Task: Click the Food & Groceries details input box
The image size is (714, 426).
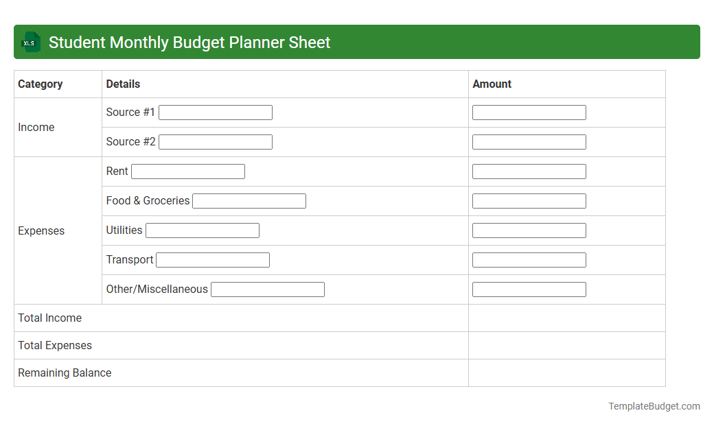Action: pos(249,200)
